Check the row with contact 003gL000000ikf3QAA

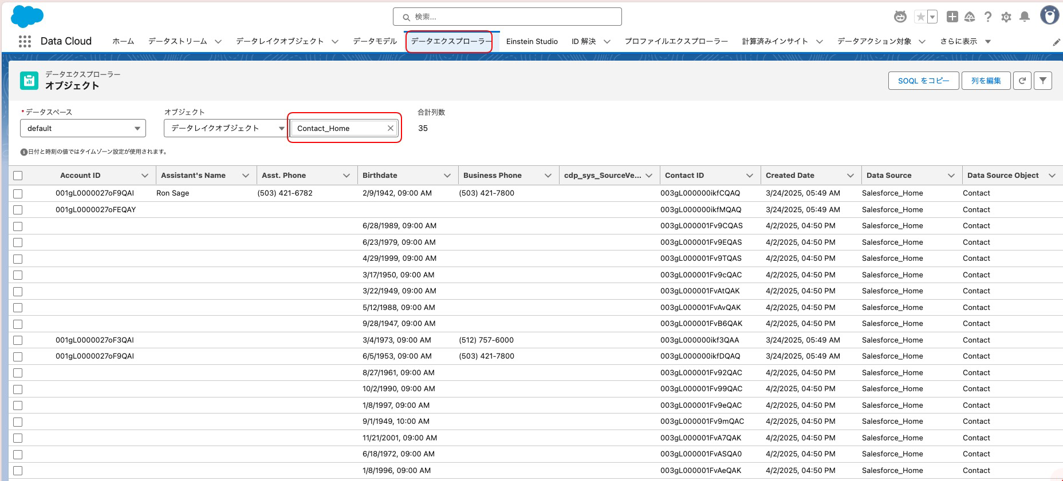18,340
